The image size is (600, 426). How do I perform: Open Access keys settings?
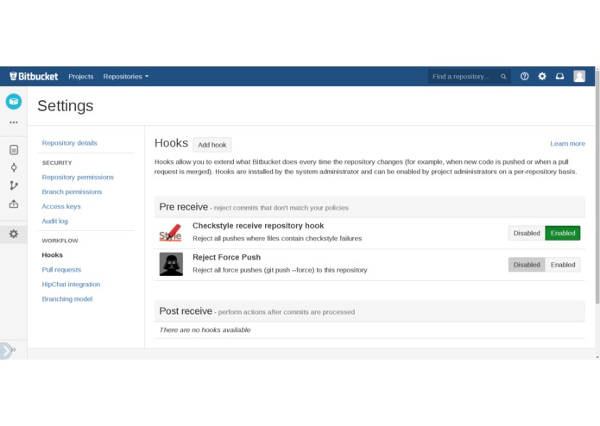[x=61, y=206]
